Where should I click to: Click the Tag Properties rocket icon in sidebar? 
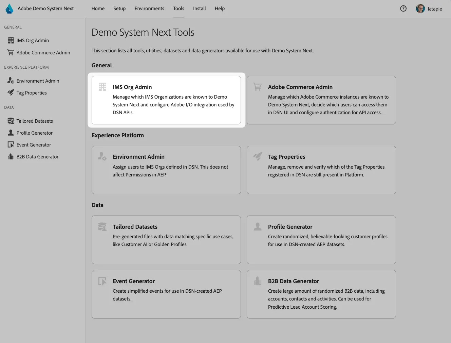[x=11, y=92]
